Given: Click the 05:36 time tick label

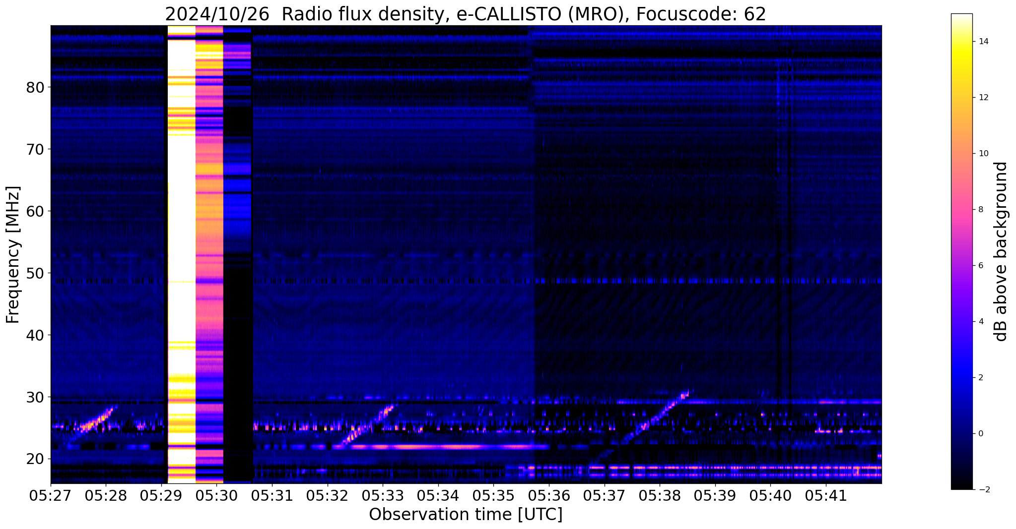Looking at the screenshot, I should [x=549, y=495].
